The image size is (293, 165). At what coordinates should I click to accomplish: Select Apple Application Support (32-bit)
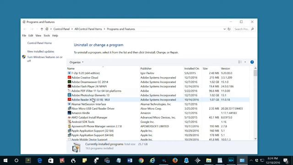(x=158, y=131)
